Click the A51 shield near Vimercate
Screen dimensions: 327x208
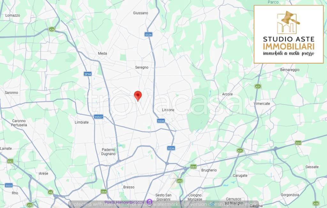[258, 86]
